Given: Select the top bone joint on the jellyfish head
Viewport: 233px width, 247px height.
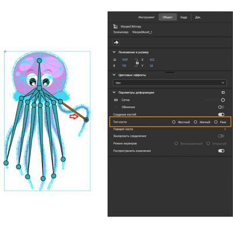Looking at the screenshot, I should (40, 61).
